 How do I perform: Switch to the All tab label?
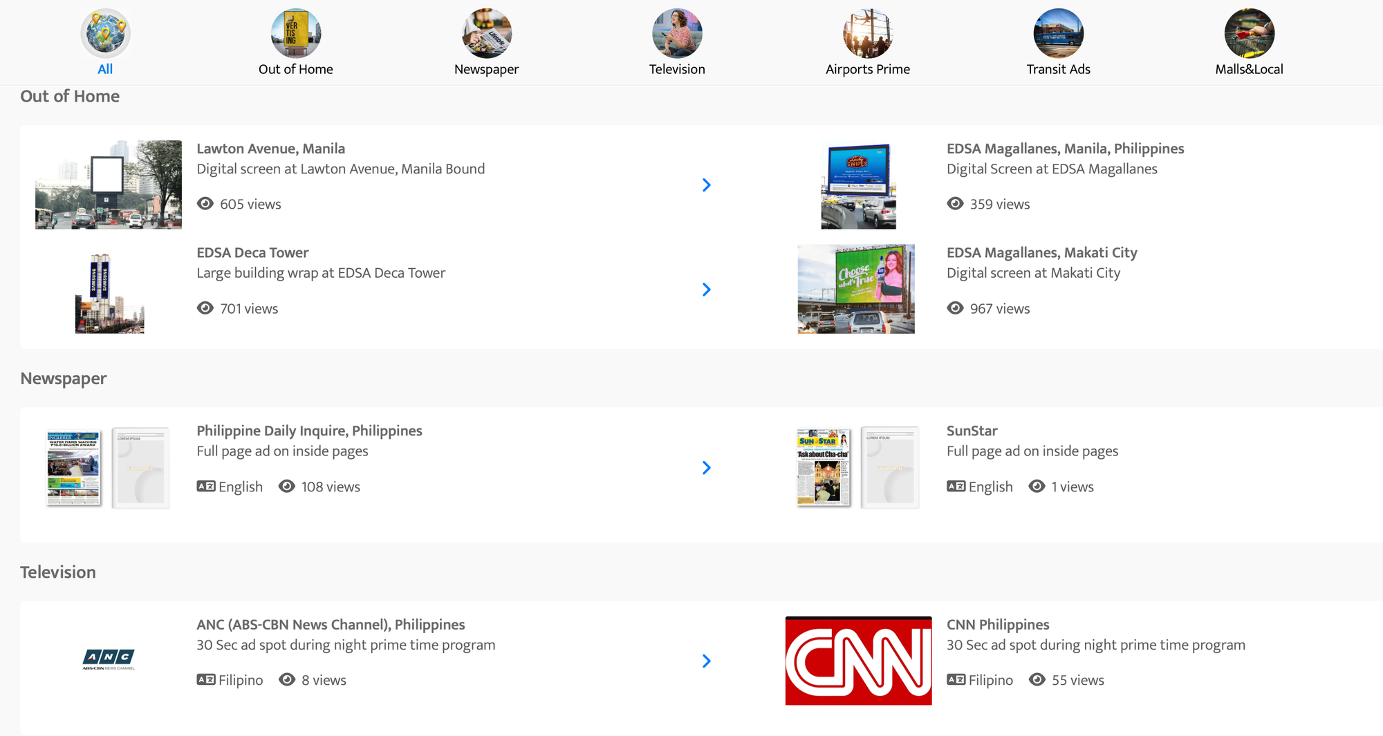coord(105,69)
